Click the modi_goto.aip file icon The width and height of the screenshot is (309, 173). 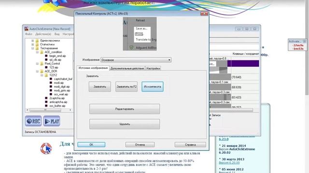coord(51,90)
